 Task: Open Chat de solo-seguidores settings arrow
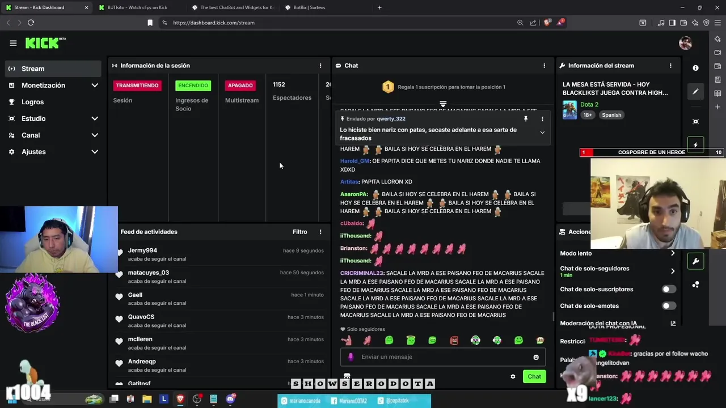point(673,271)
